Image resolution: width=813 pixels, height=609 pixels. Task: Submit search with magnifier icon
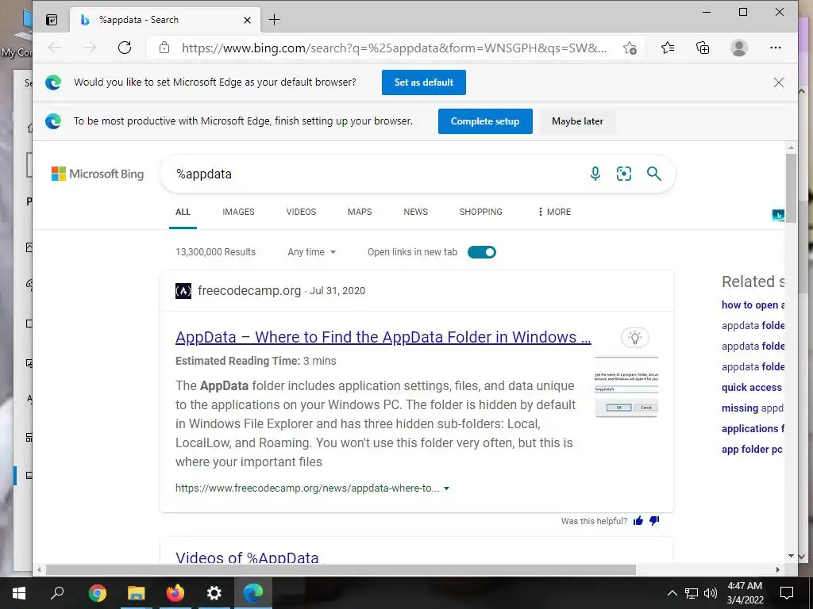coord(654,174)
